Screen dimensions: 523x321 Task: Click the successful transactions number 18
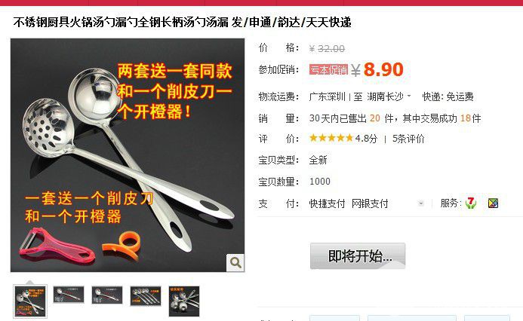(466, 118)
